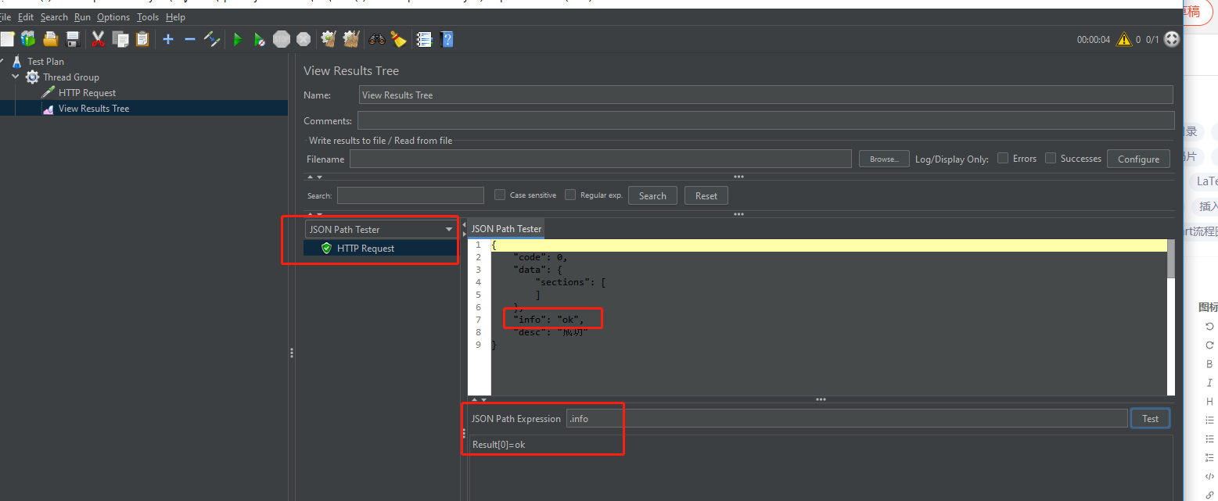
Task: Stop the running test
Action: tap(282, 39)
